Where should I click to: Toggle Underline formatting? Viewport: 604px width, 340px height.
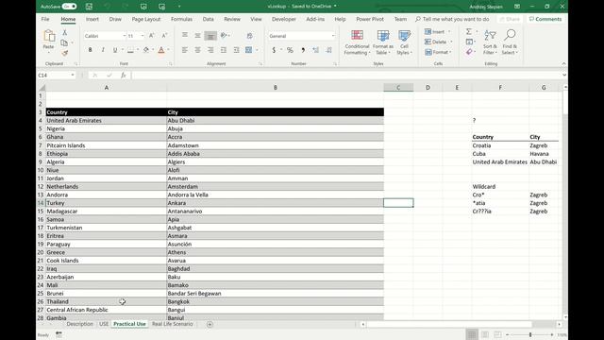tap(115, 50)
